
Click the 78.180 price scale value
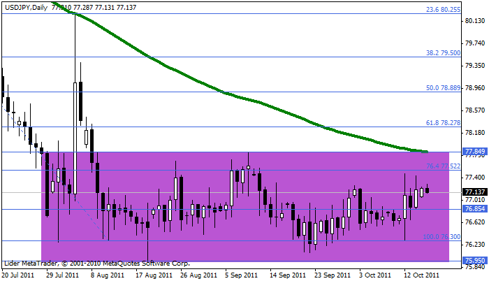tap(475, 133)
